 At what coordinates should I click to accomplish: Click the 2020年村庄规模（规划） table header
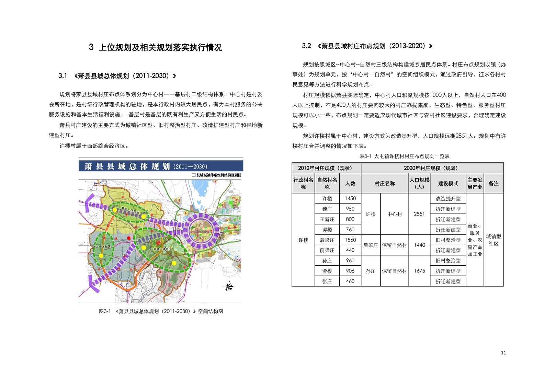coord(432,168)
